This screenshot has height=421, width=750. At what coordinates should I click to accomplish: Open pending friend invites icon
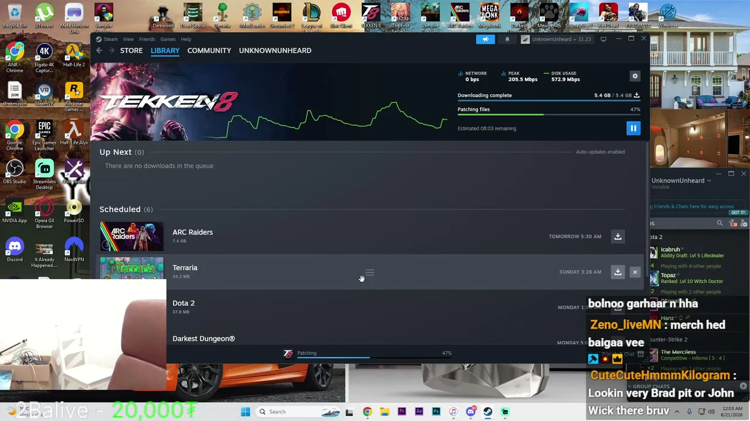(734, 223)
